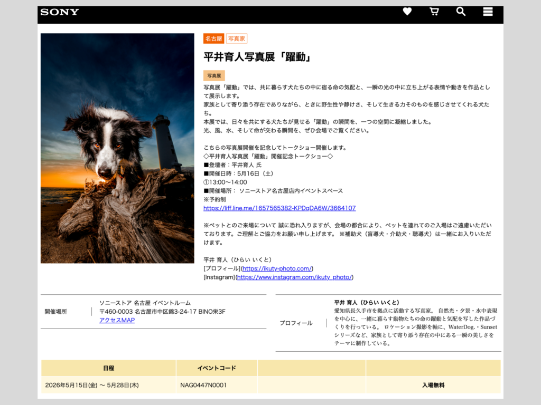Open the liff.line.me reservation link
The height and width of the screenshot is (405, 541).
click(x=279, y=208)
